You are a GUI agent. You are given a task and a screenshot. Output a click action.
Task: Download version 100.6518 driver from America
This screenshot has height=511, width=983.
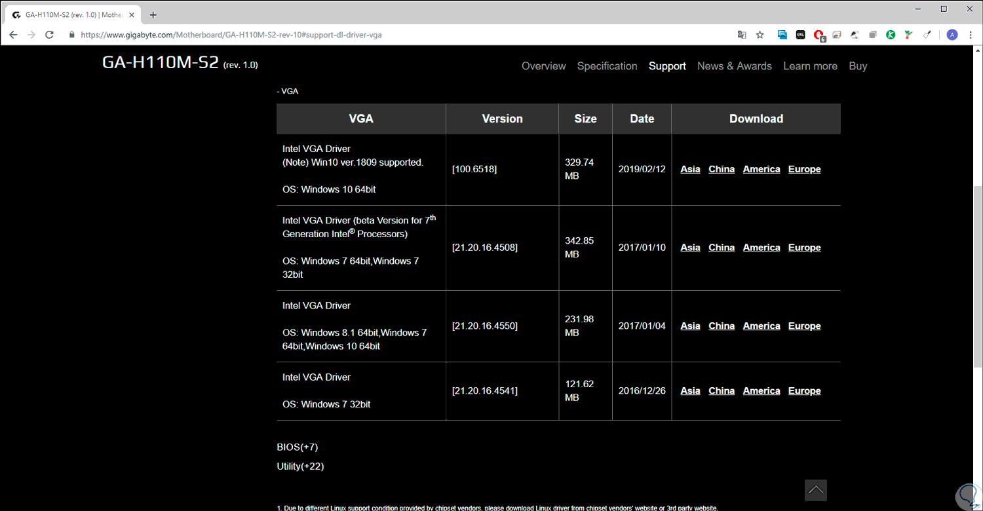point(761,169)
